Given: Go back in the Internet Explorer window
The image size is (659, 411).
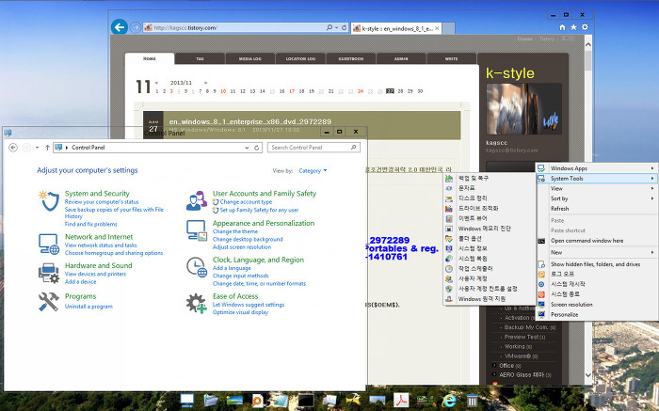Looking at the screenshot, I should tap(120, 27).
